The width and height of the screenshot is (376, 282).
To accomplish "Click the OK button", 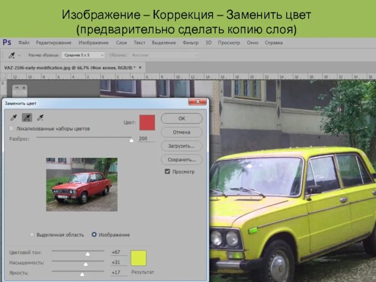I will pyautogui.click(x=181, y=118).
